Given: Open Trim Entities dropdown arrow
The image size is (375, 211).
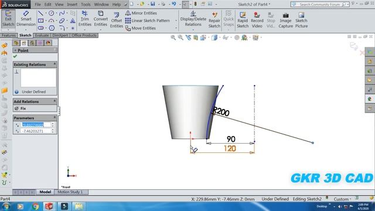Looking at the screenshot, I should (84, 30).
